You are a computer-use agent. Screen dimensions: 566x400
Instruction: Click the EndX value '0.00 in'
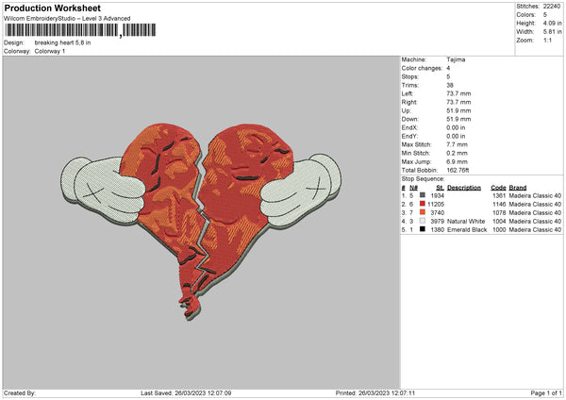tap(456, 127)
